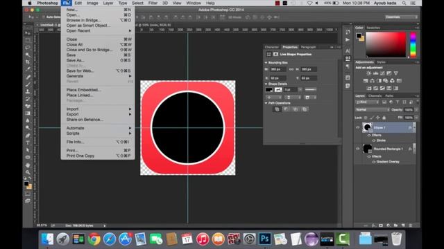The height and width of the screenshot is (249, 444).
Task: Click Brightness/Contrast adjustment icon
Action: 368,73
